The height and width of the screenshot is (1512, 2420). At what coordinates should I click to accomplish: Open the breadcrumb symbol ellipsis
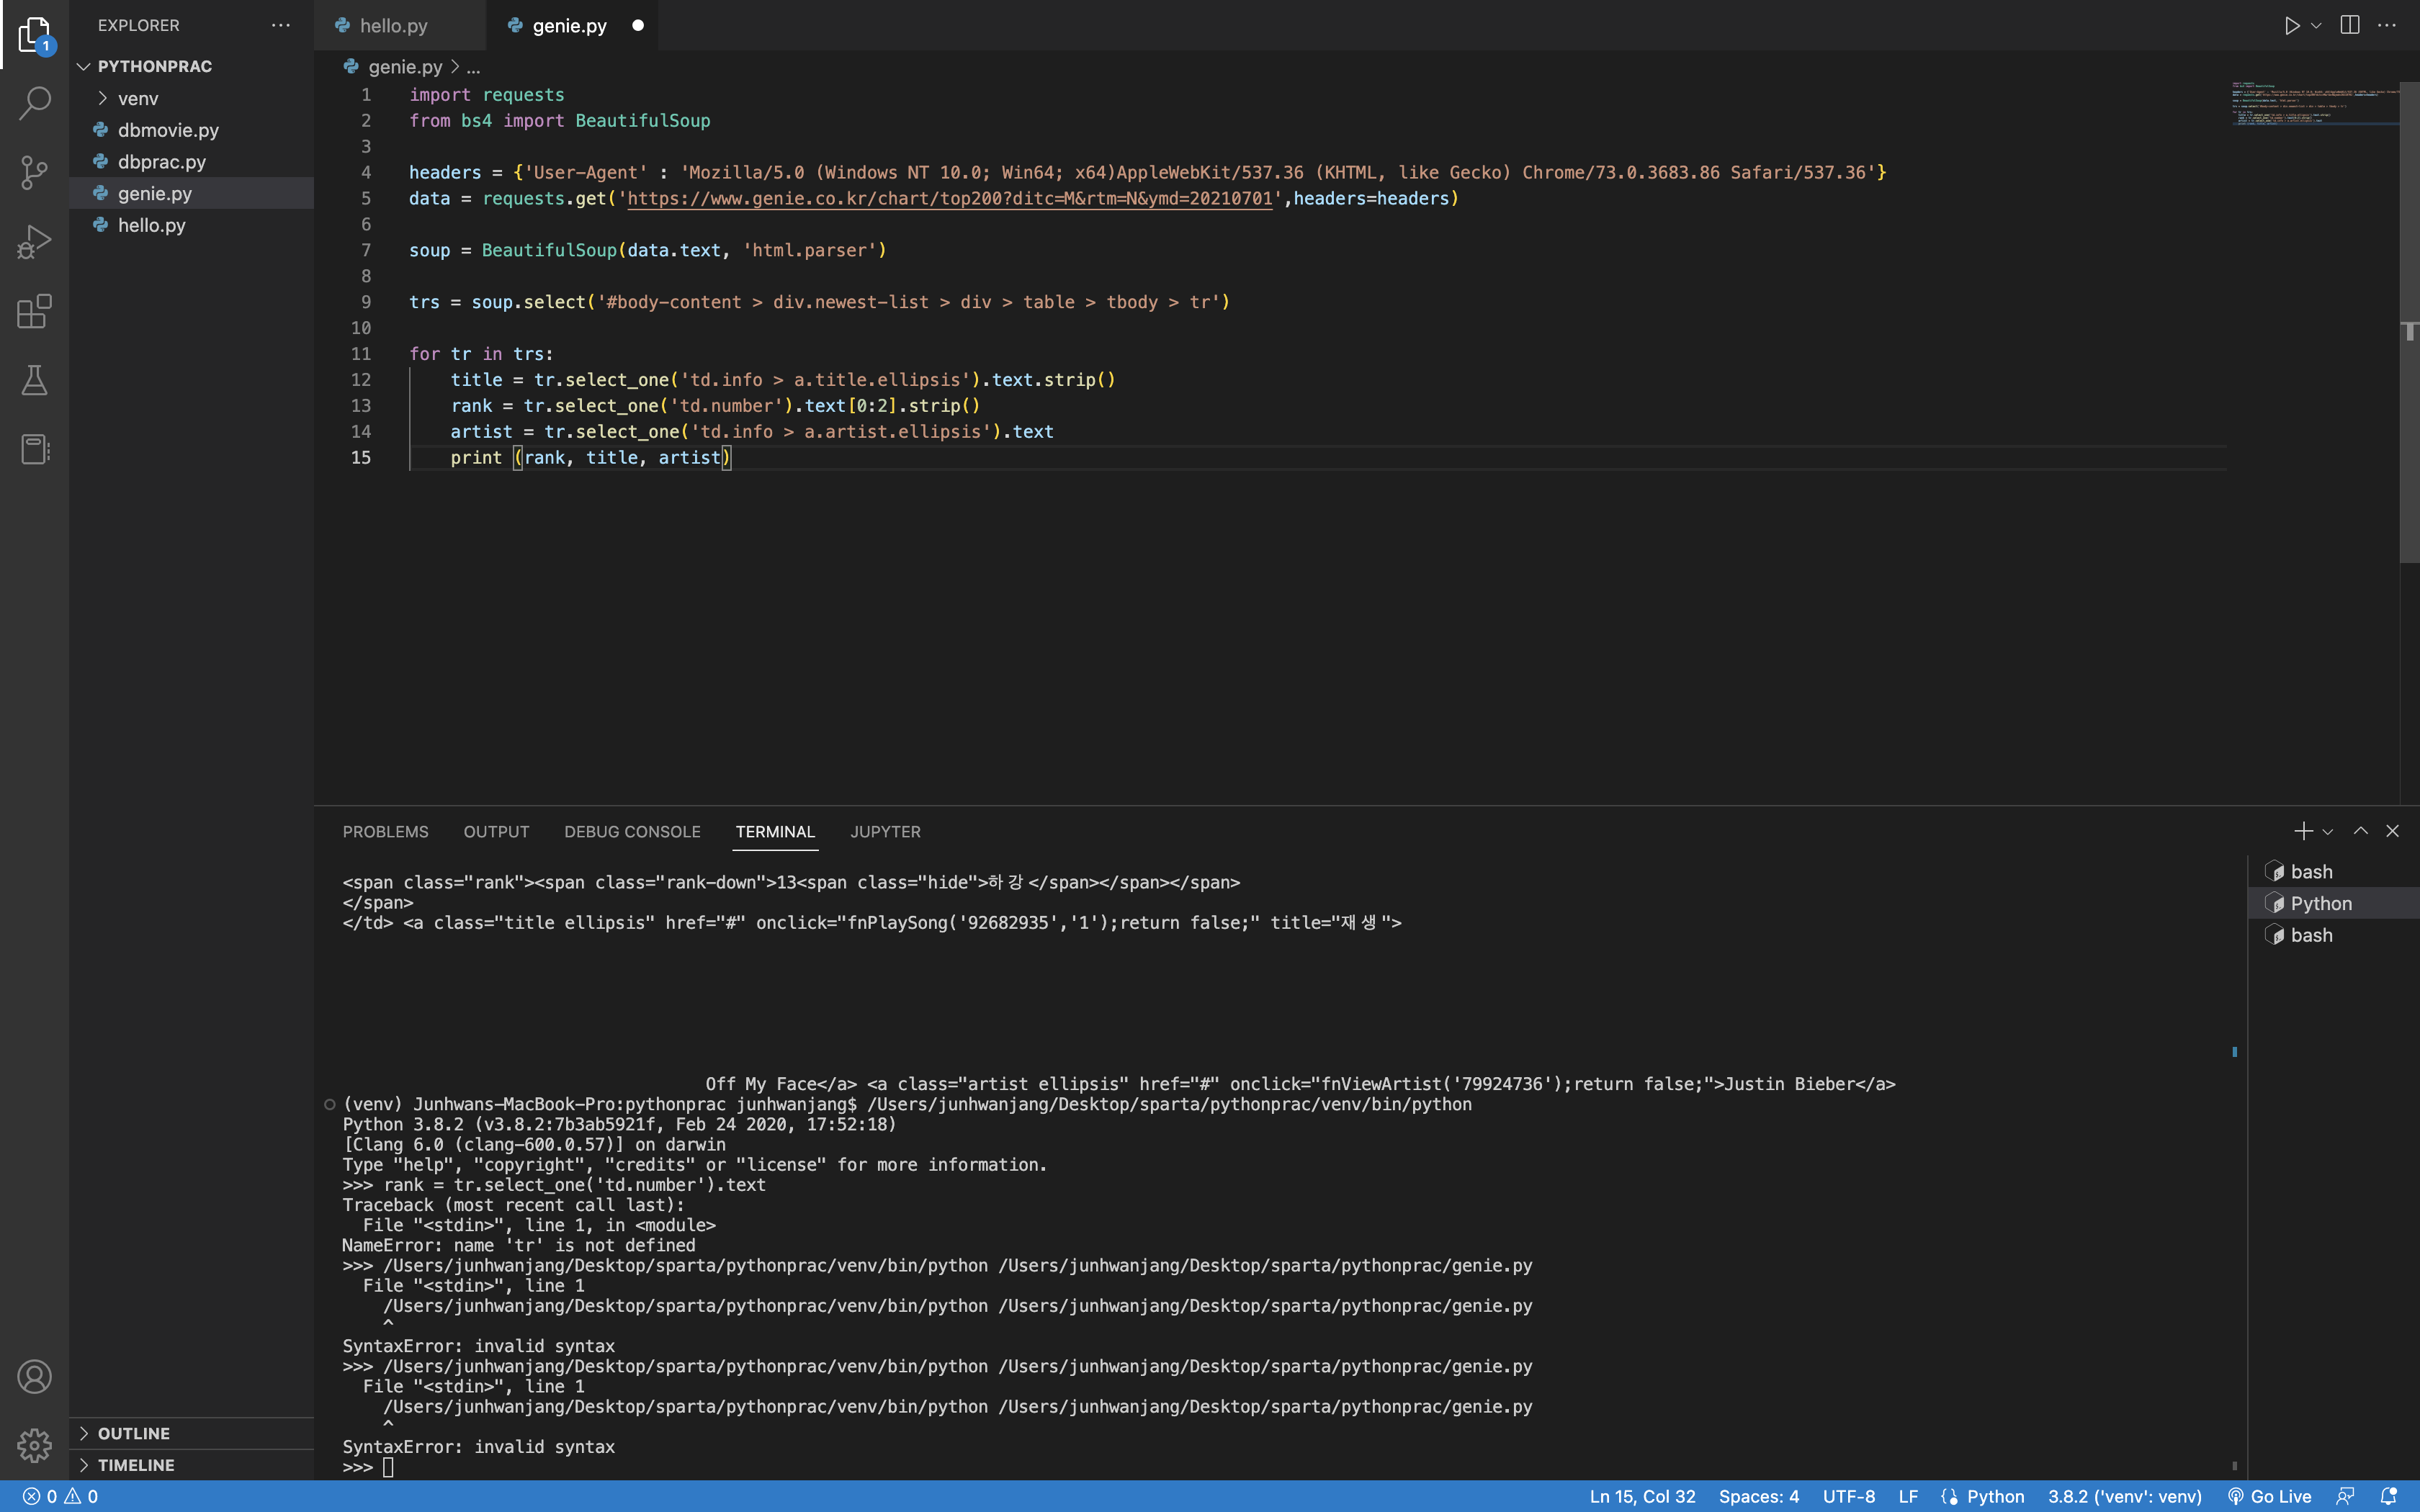pos(473,67)
